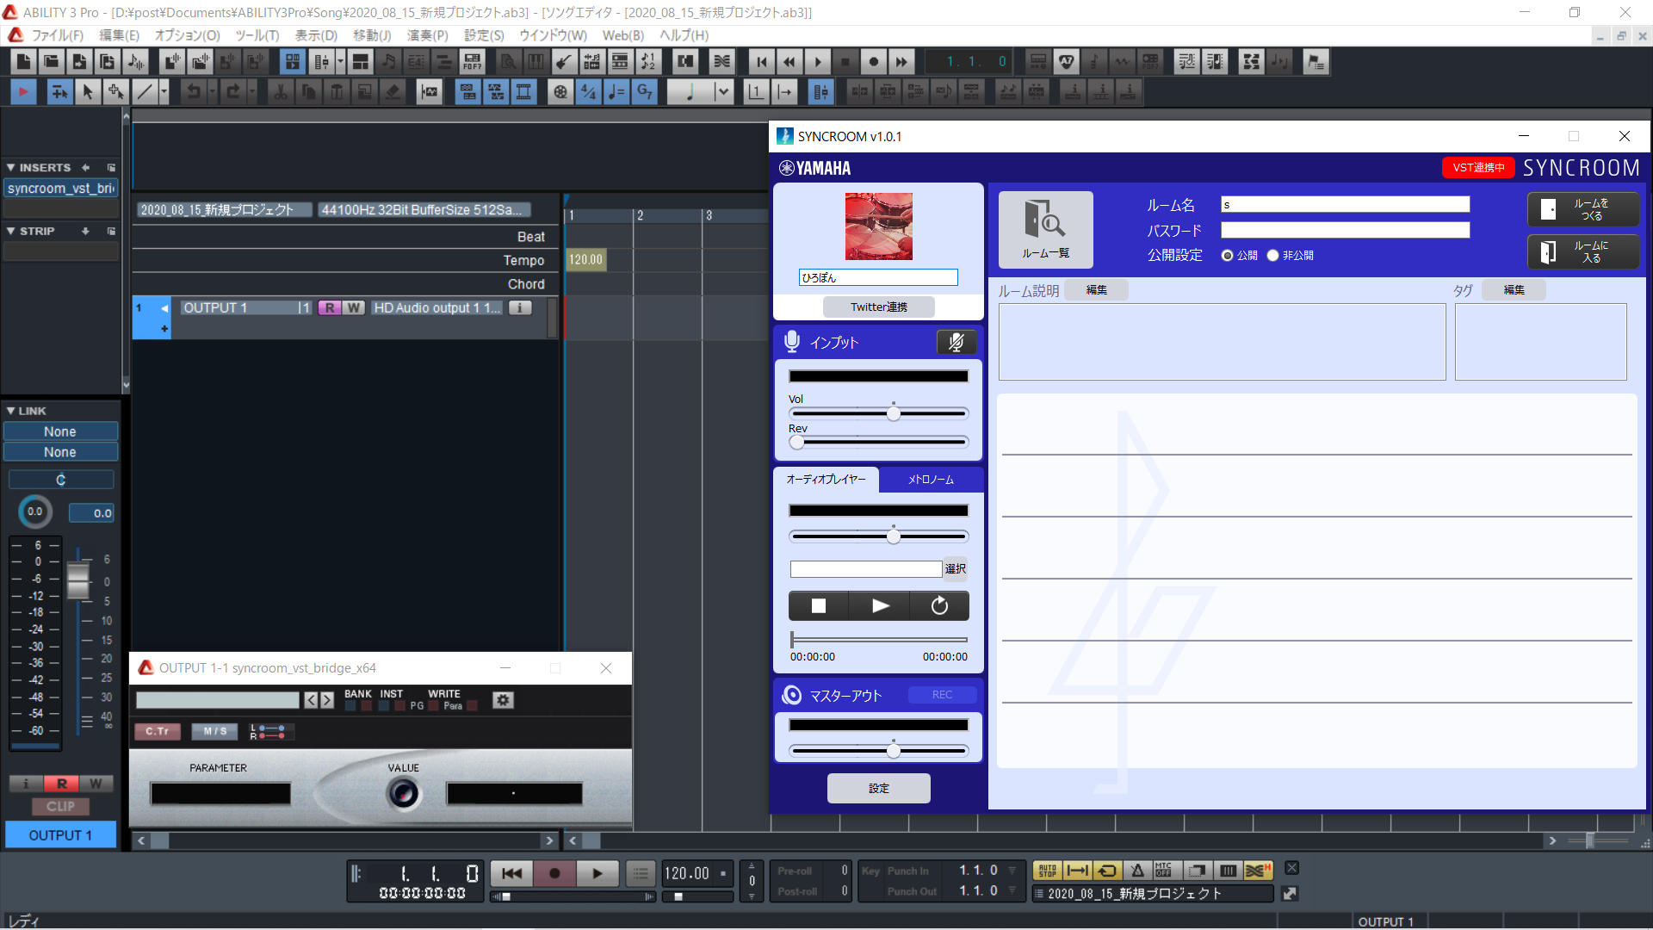Adjust the input Rev slider

point(797,443)
